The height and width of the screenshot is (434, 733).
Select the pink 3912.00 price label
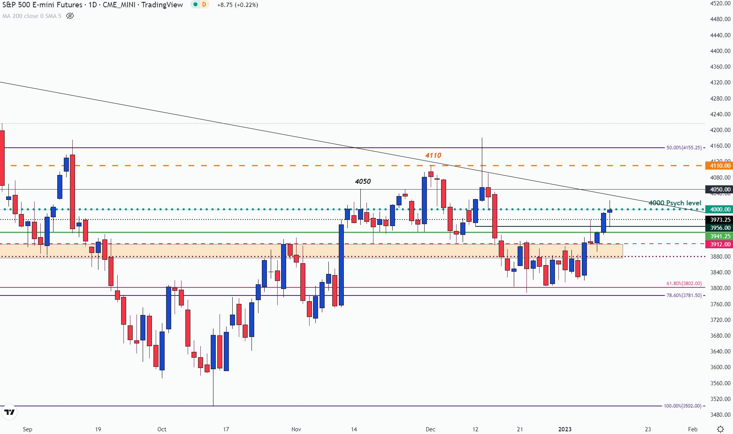click(719, 244)
